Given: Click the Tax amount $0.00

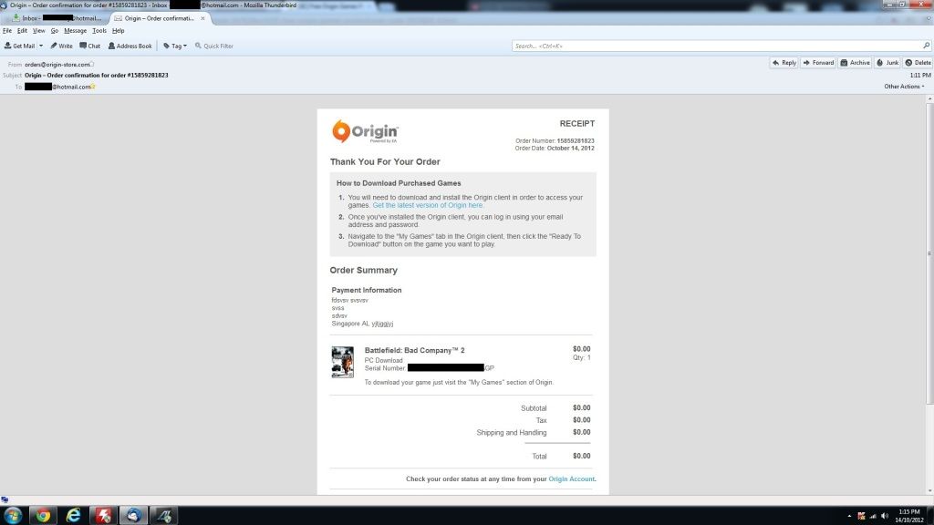Looking at the screenshot, I should click(x=581, y=420).
